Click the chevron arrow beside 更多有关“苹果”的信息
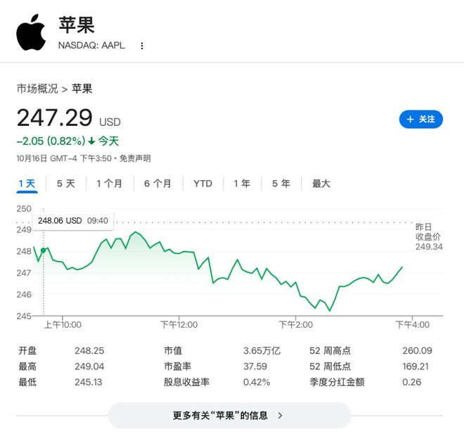464x443 pixels. (281, 416)
